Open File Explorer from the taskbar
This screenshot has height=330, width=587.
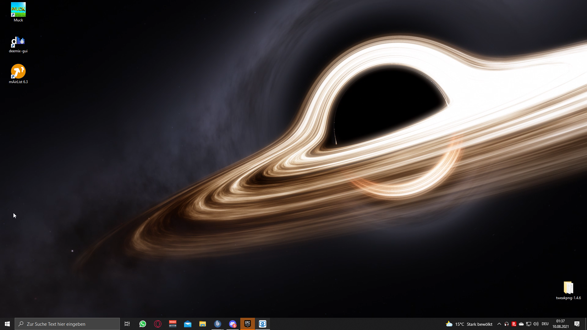tap(203, 324)
